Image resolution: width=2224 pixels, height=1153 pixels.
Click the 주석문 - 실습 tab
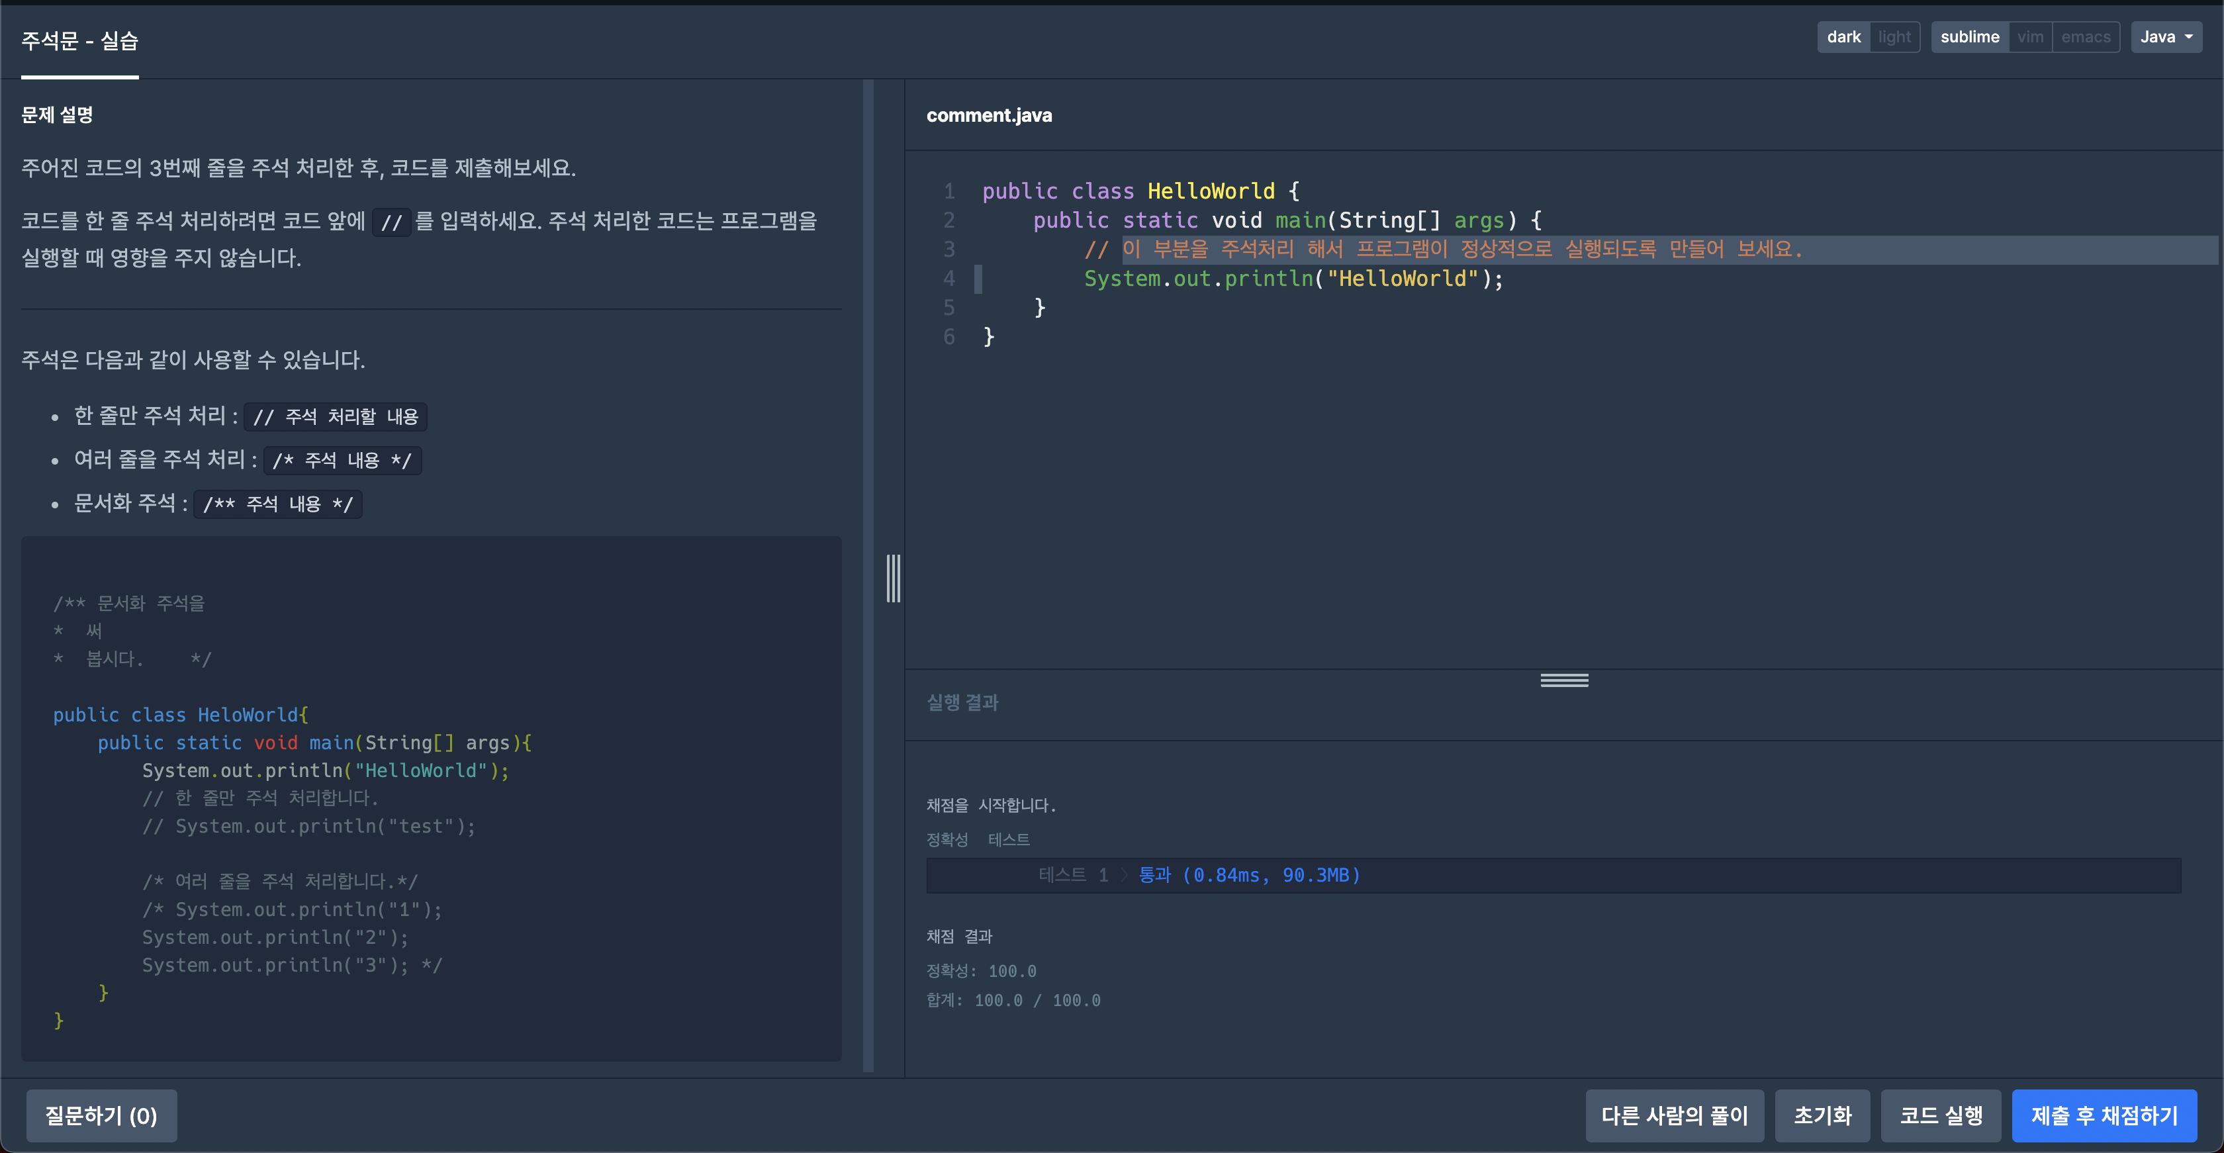pos(79,42)
